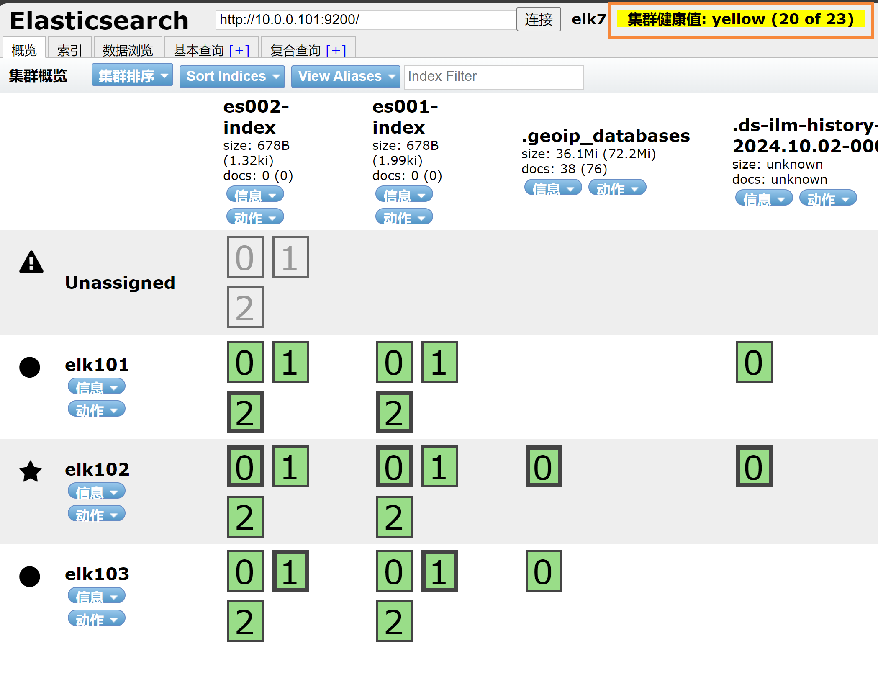This screenshot has height=690, width=878.
Task: Click es001-index shard 0 on elk101
Action: click(x=394, y=362)
